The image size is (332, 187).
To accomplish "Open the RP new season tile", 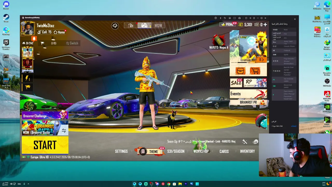I will (255, 83).
